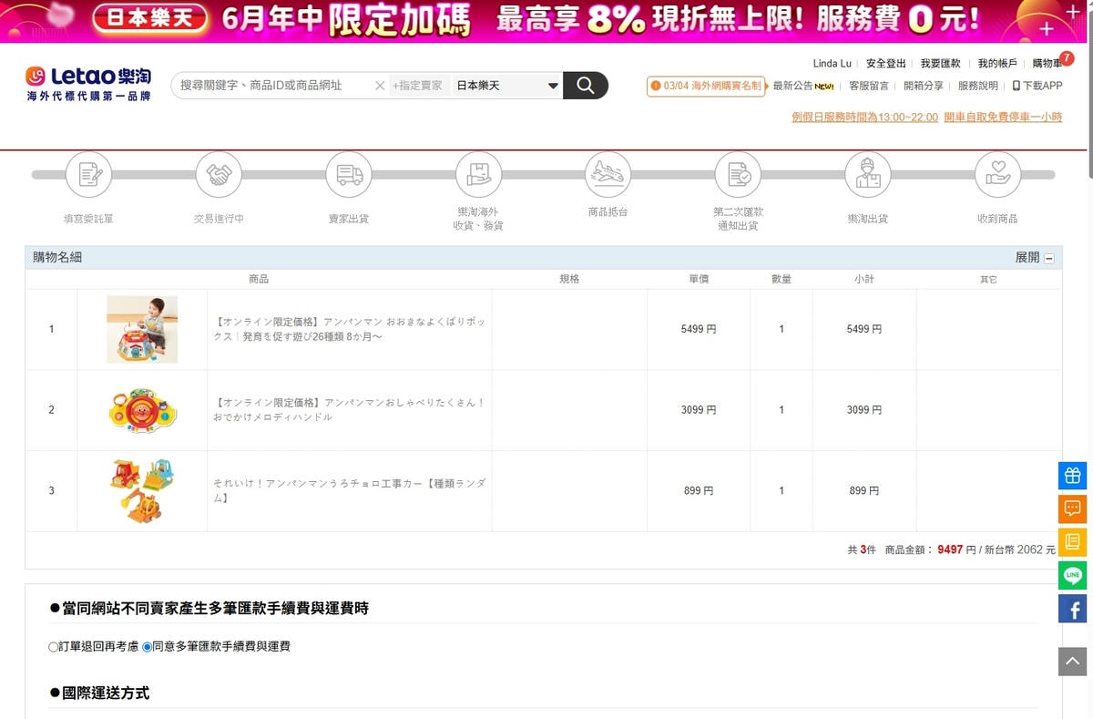Open the blue gift icon sidebar button

click(1072, 476)
